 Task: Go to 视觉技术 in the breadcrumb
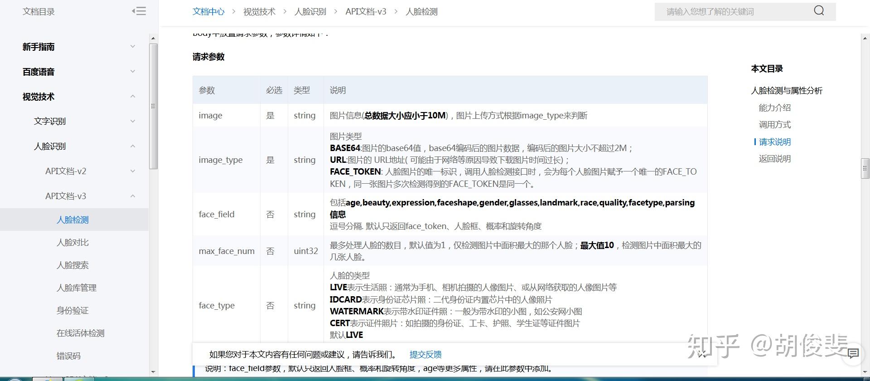click(259, 11)
